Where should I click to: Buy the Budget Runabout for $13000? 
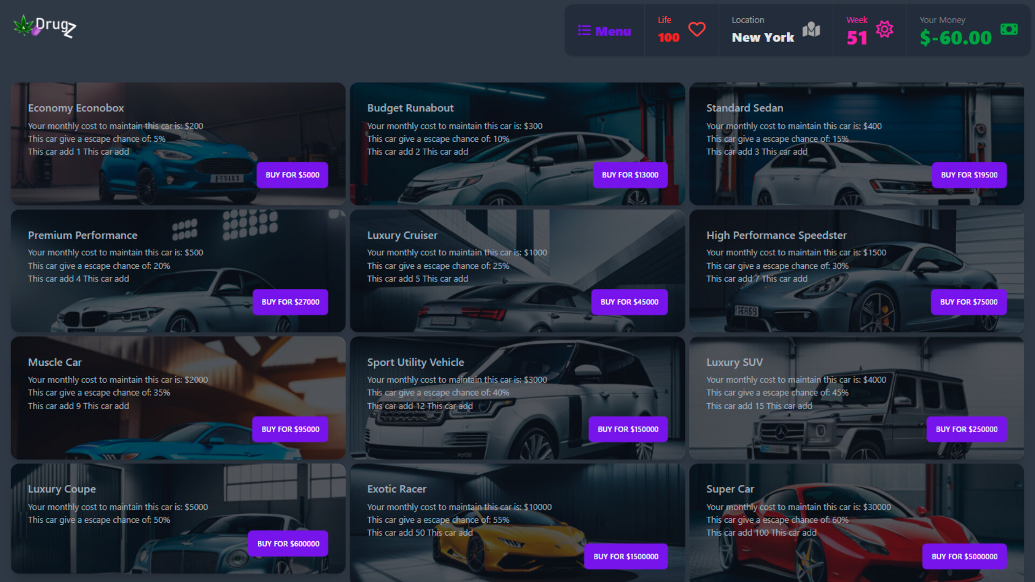[630, 175]
